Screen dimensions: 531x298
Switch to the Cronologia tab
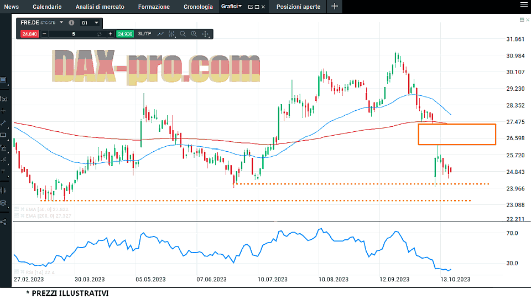coord(198,7)
